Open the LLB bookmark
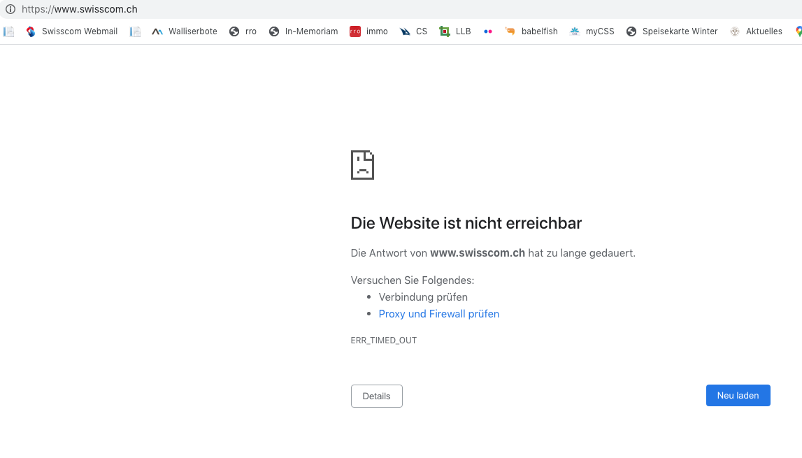Screen dimensions: 802x458 click(x=455, y=31)
